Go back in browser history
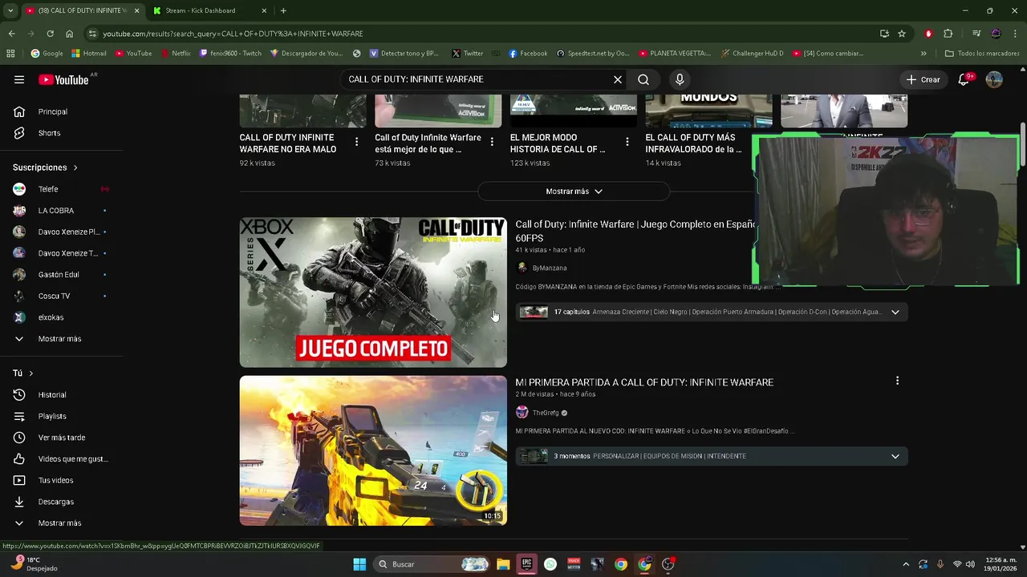This screenshot has width=1027, height=577. [x=11, y=34]
